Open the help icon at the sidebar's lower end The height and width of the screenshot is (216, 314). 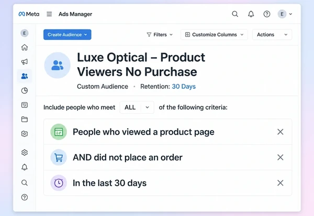[25, 197]
